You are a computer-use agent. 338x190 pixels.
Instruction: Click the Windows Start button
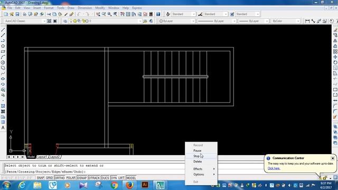(x=6, y=185)
